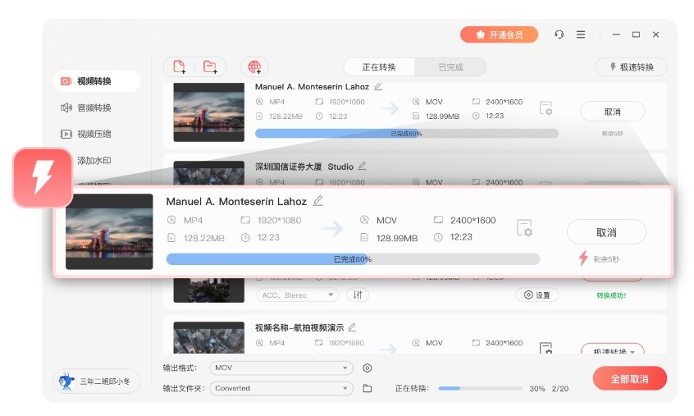
Task: Click the overall 正在转换 progress bar
Action: [481, 388]
